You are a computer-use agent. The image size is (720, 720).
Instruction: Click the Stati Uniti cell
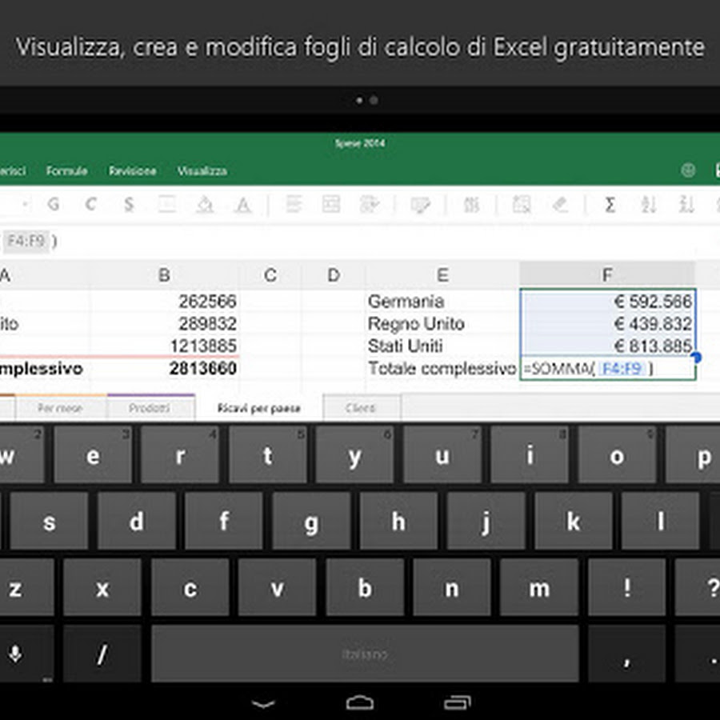point(442,346)
